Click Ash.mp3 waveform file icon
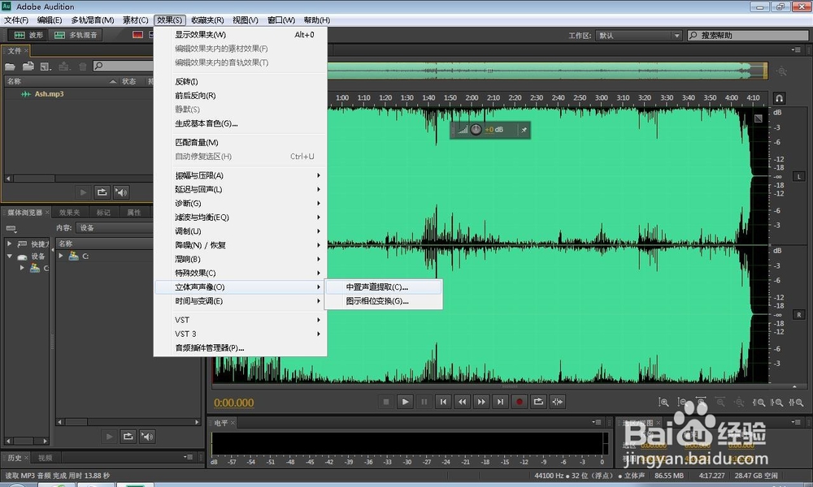Image resolution: width=813 pixels, height=487 pixels. [x=25, y=94]
